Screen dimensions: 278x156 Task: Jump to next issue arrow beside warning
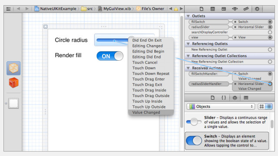pyautogui.click(x=181, y=9)
